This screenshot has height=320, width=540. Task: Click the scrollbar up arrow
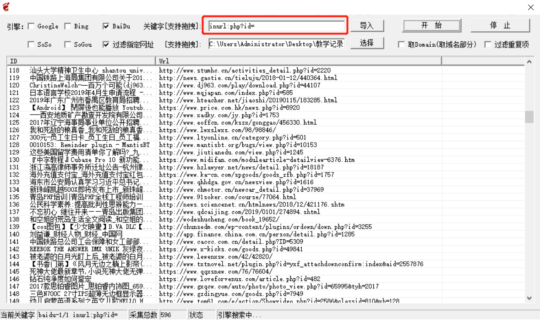[529, 62]
